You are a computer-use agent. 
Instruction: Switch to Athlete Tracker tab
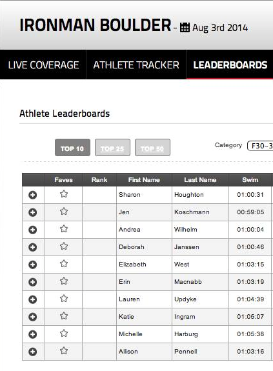(136, 65)
